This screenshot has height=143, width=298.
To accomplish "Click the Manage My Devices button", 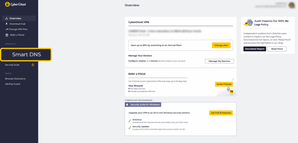I will click(219, 61).
